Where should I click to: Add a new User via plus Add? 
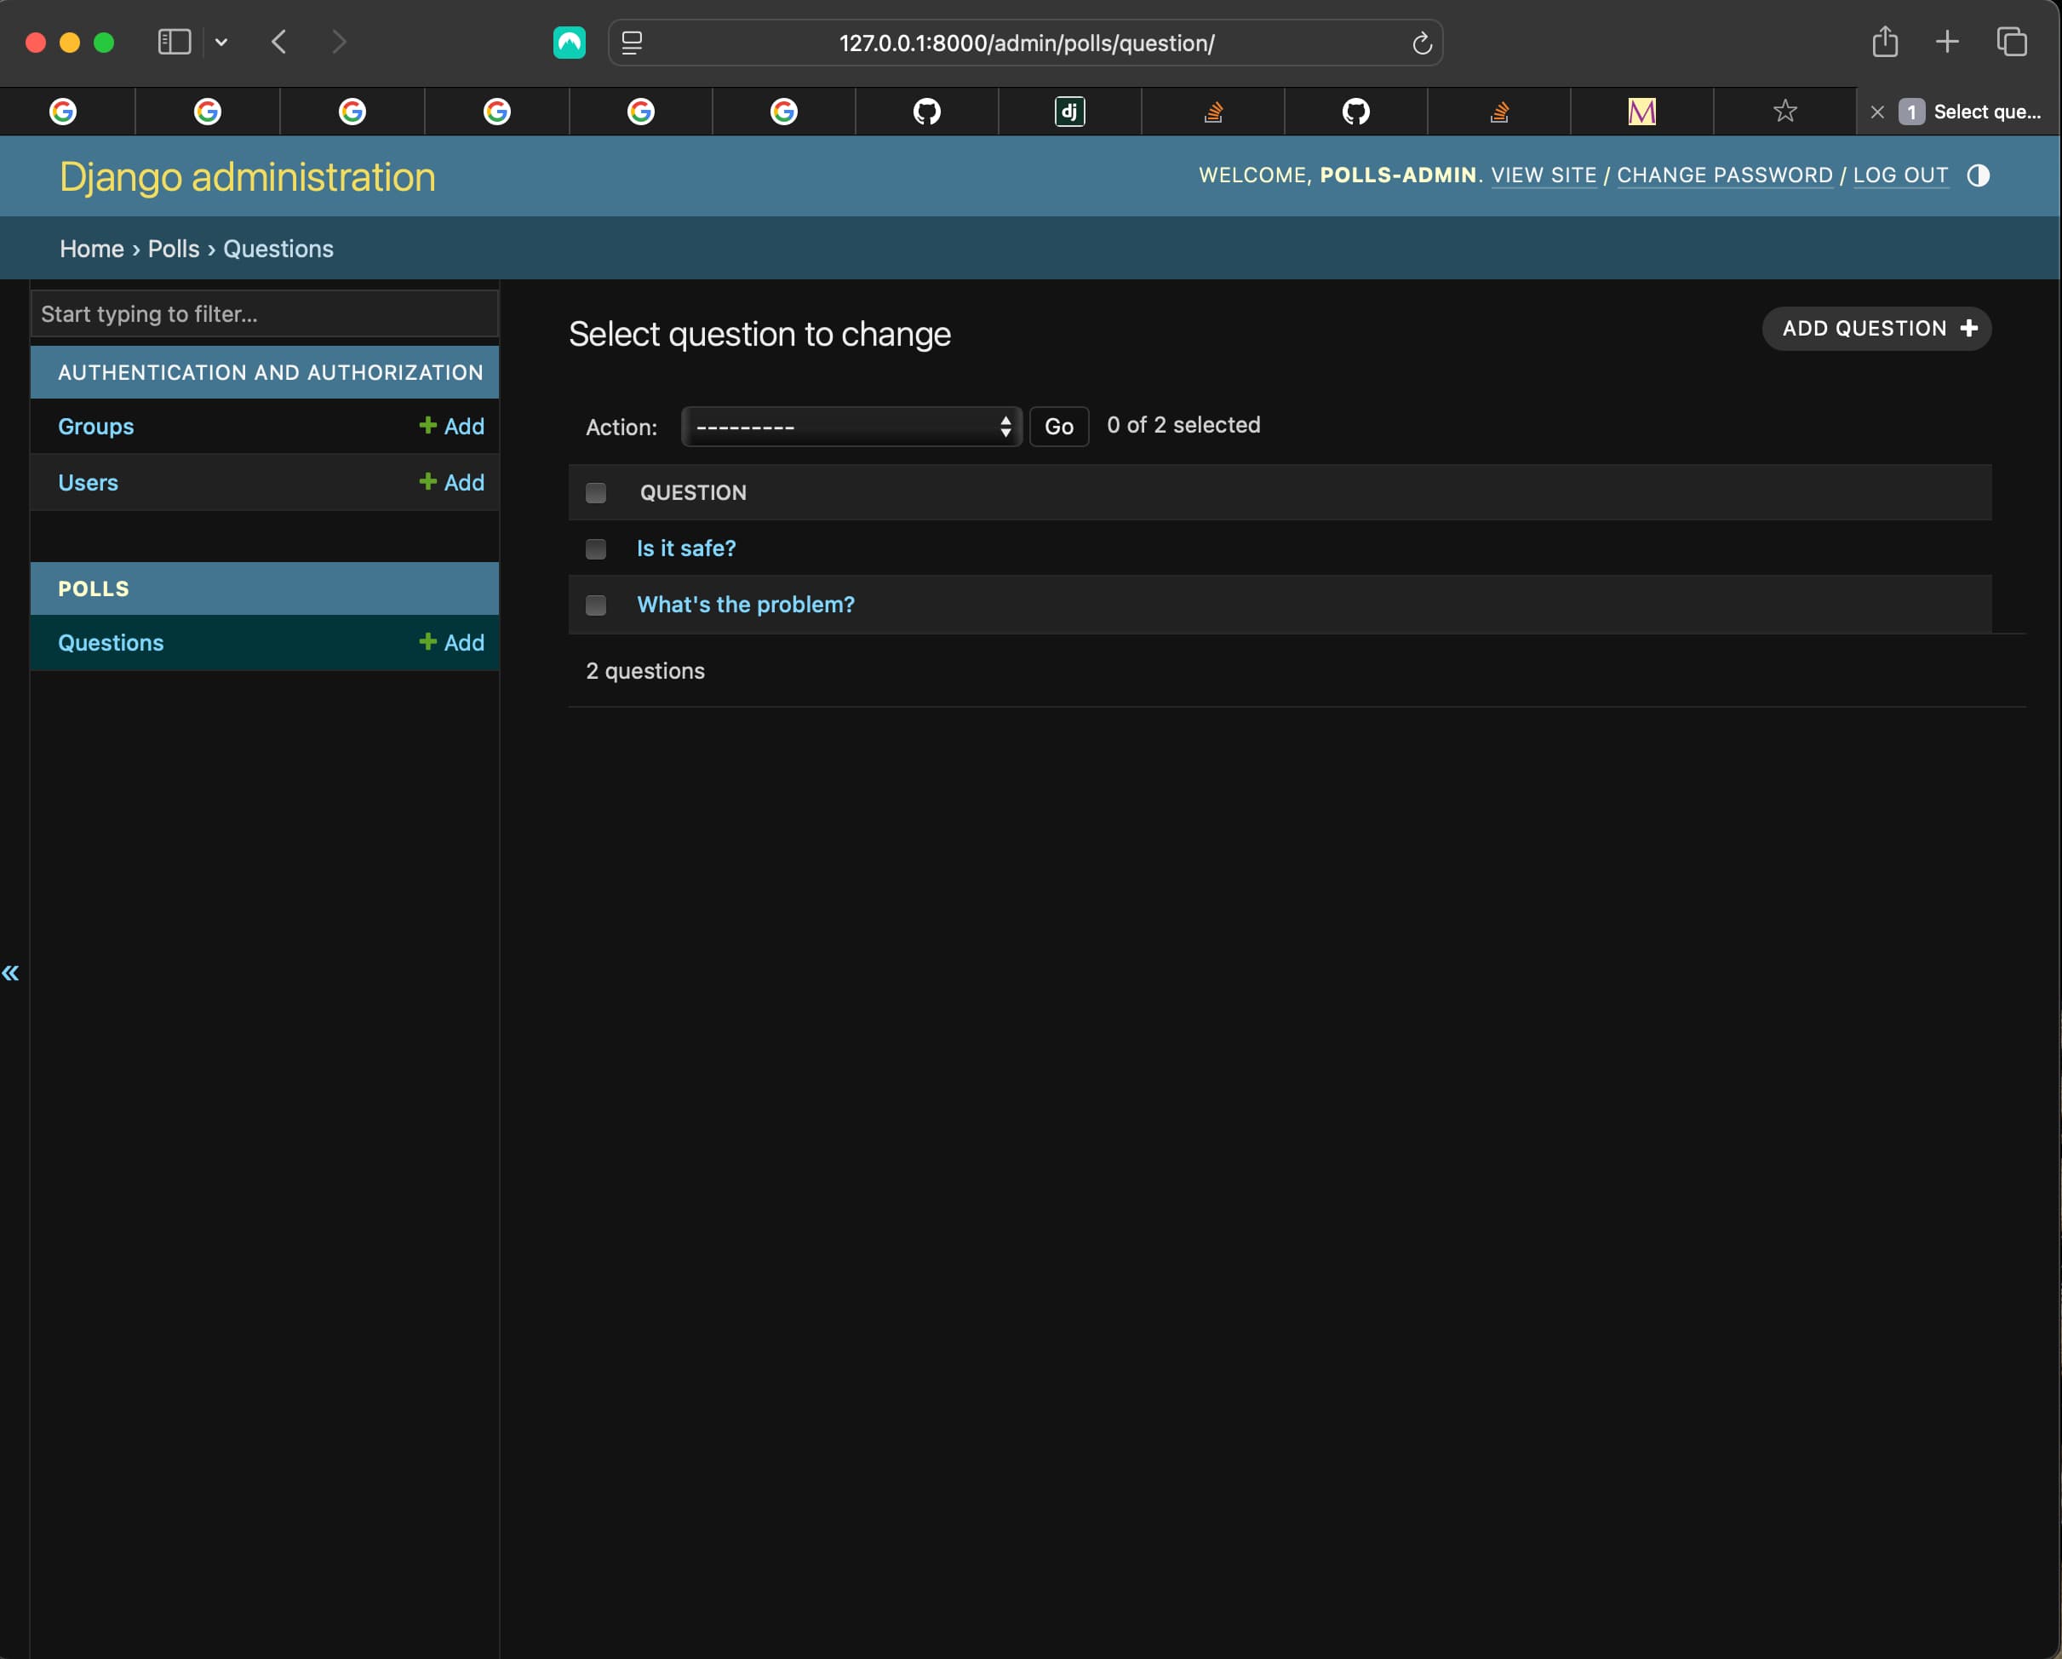pyautogui.click(x=452, y=483)
